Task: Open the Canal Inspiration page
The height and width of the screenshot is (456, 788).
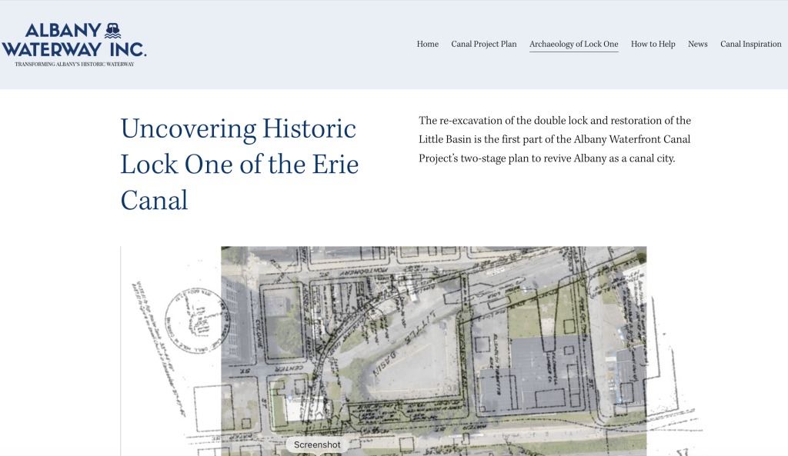Action: click(751, 44)
